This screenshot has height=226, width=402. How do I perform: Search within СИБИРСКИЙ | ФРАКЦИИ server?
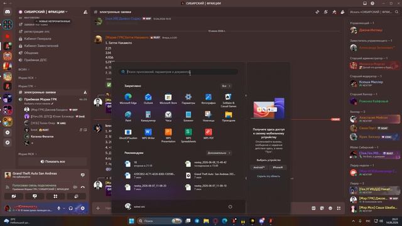374,12
